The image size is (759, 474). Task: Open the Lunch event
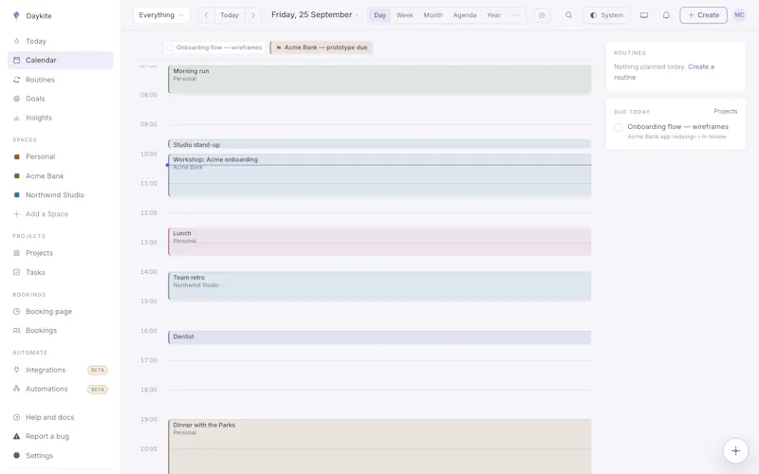tap(379, 242)
